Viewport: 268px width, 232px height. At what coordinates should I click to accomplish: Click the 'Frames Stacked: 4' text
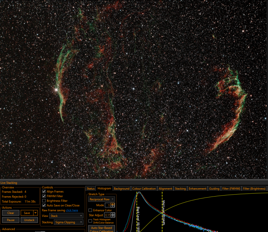click(x=14, y=192)
